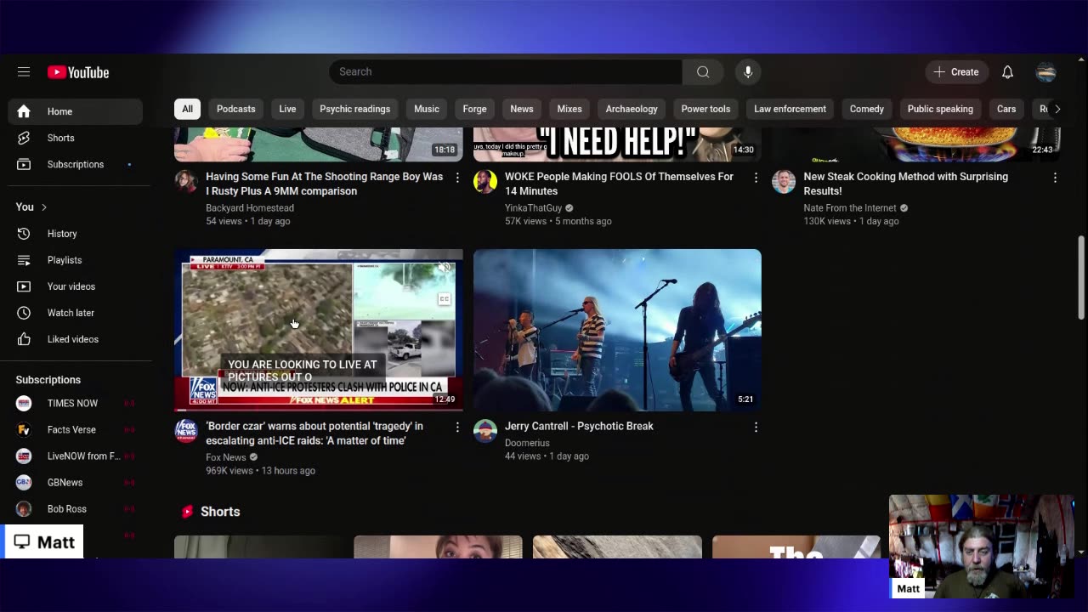Open 'Border czar' warns video title

(314, 433)
